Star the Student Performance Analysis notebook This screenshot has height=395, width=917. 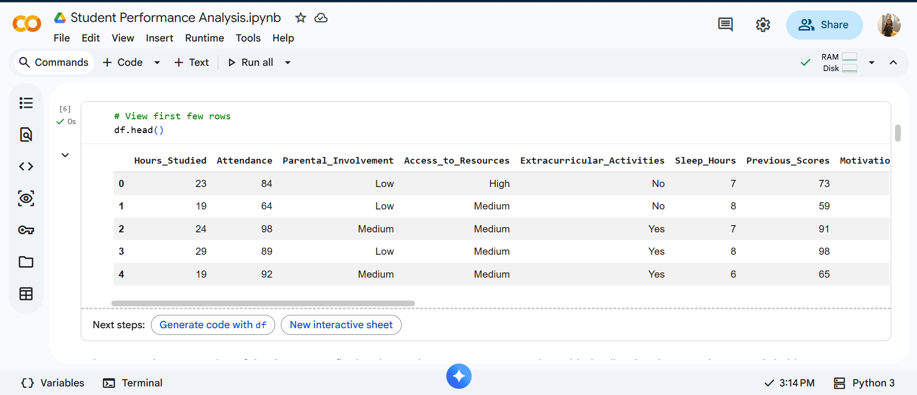point(300,18)
